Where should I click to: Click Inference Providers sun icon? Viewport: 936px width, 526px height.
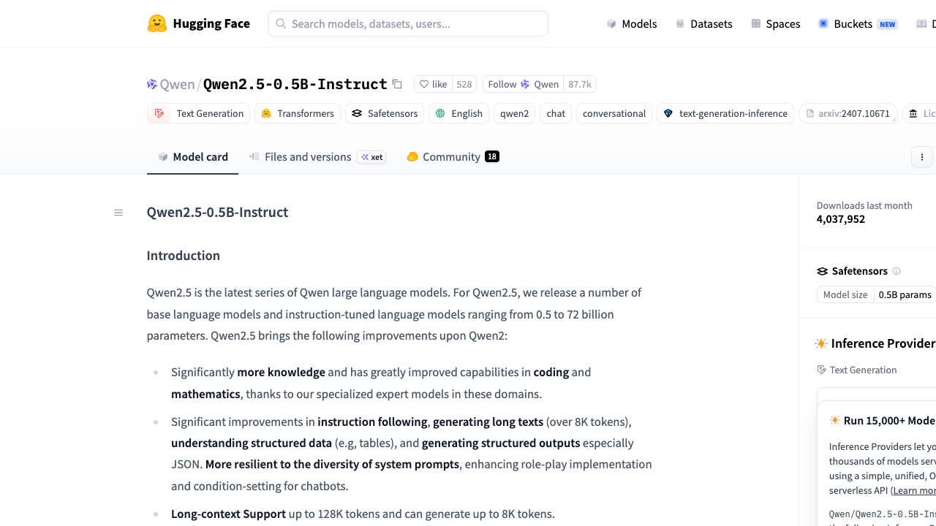coord(821,343)
